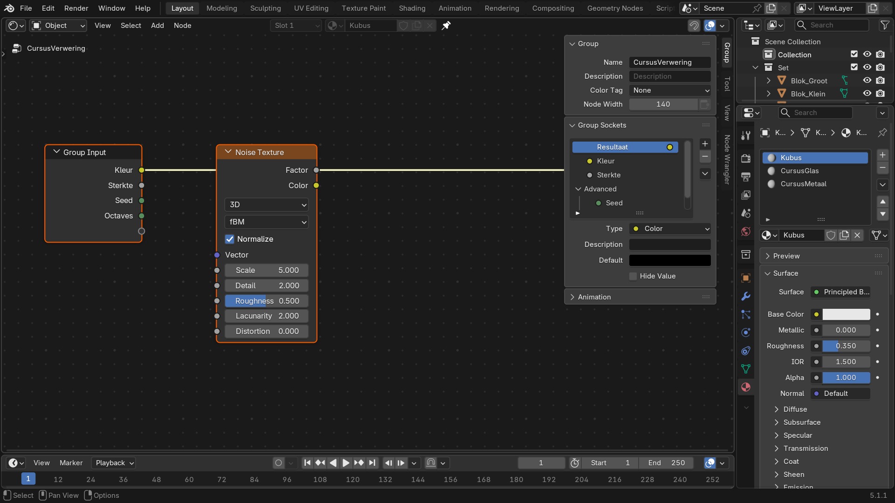The width and height of the screenshot is (895, 503).
Task: Unlink Kubus material with the X icon
Action: pos(857,235)
